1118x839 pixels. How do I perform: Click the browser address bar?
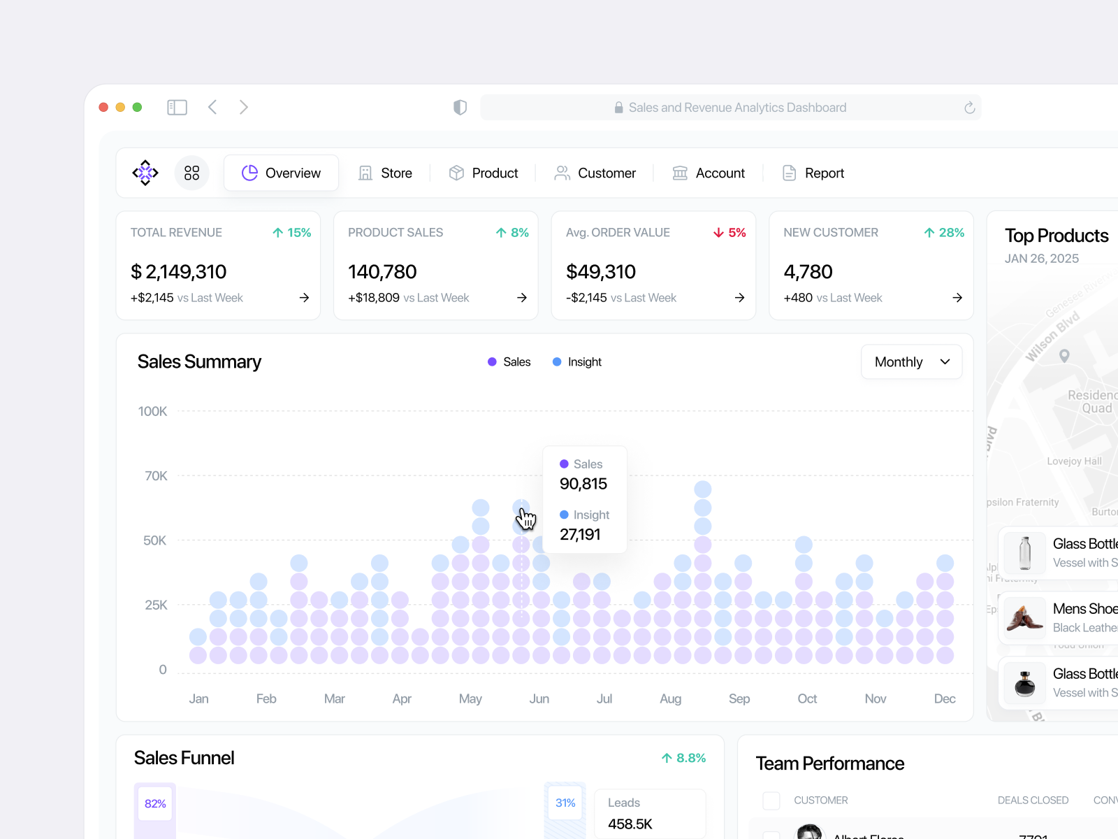point(730,107)
